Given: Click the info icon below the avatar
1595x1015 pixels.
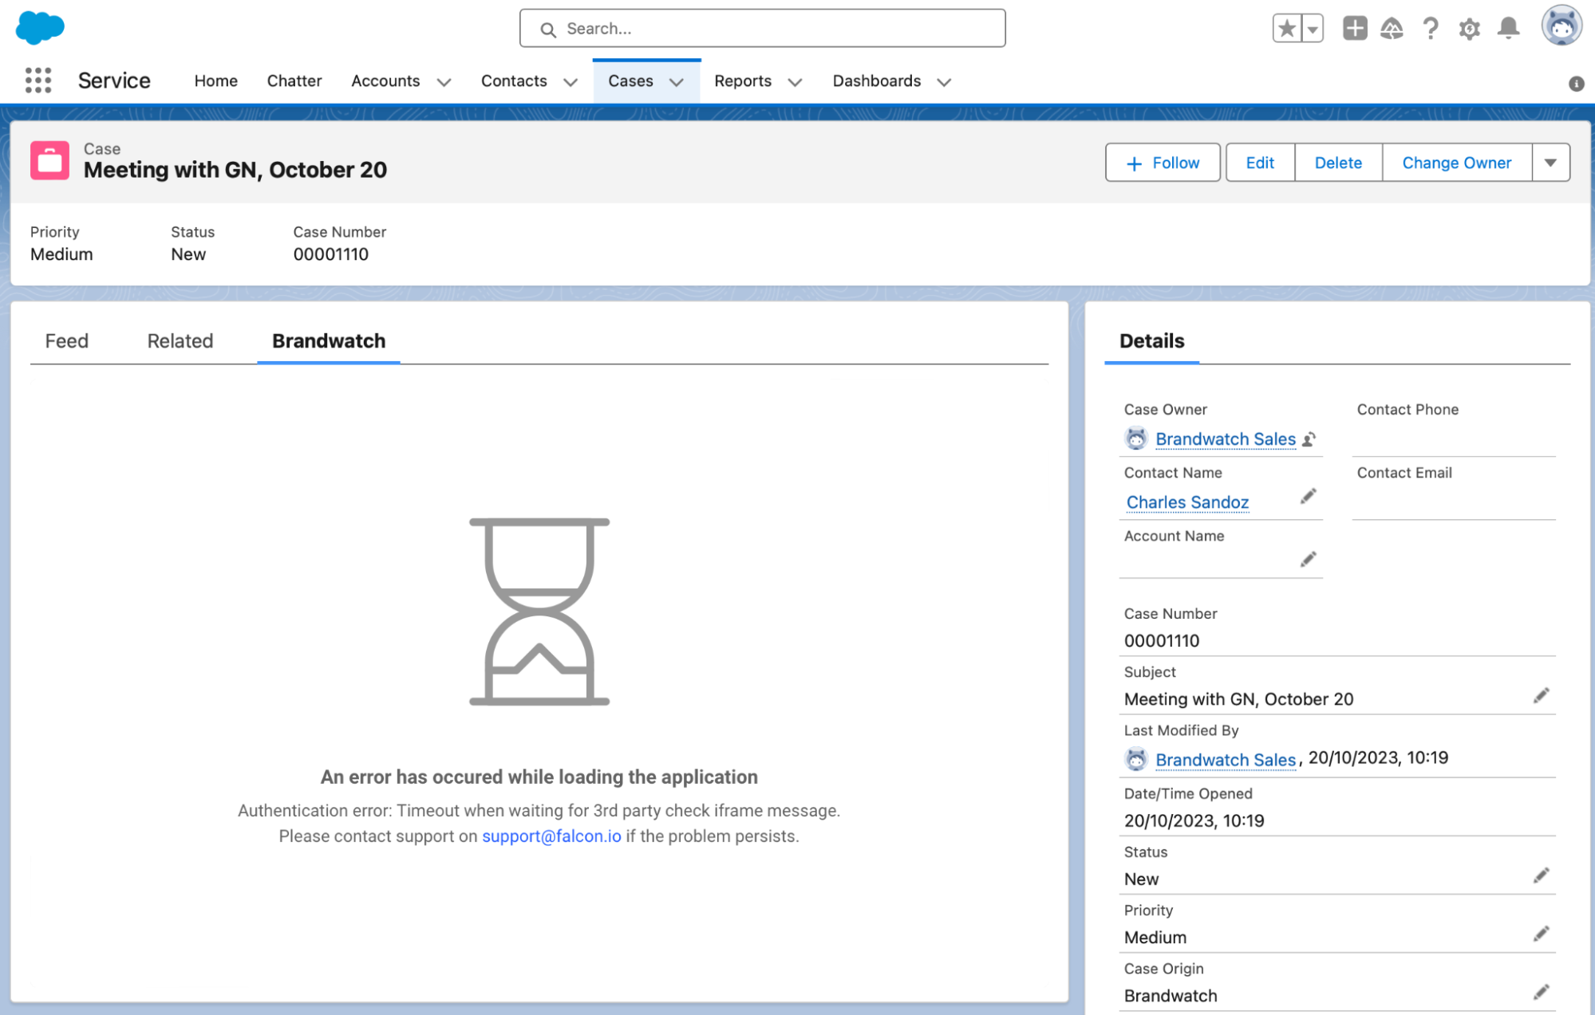Looking at the screenshot, I should pyautogui.click(x=1576, y=83).
